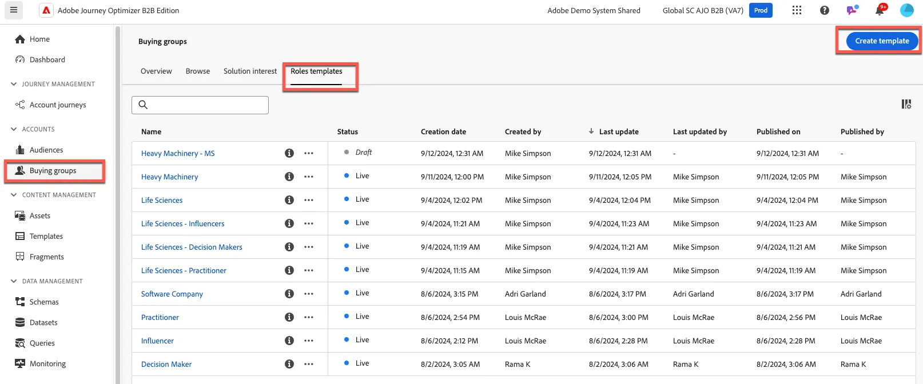Open the Life Sciences - Practitioner link
The image size is (923, 384).
click(x=184, y=270)
